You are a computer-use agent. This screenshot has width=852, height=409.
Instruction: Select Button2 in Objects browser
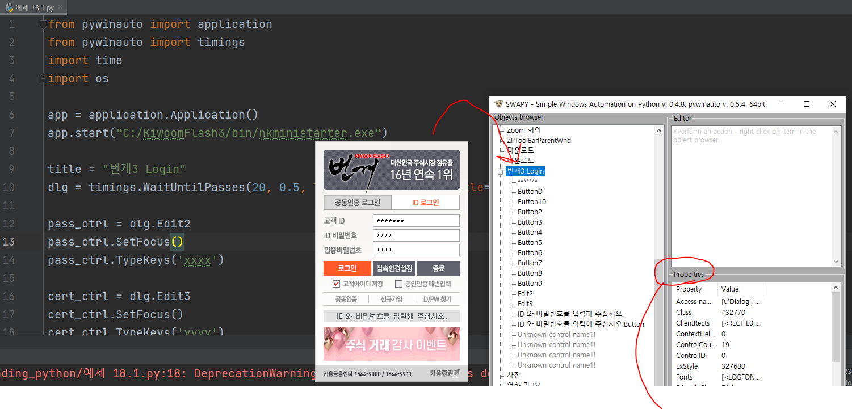530,212
